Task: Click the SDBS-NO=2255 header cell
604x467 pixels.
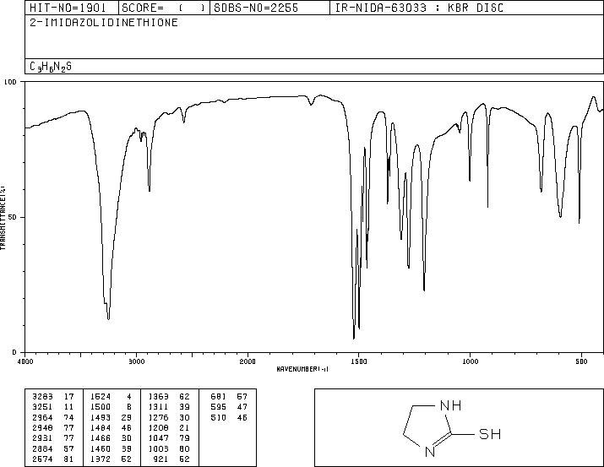Action: [x=269, y=8]
